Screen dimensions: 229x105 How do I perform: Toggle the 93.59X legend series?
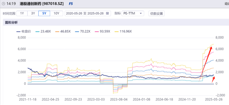102,31
